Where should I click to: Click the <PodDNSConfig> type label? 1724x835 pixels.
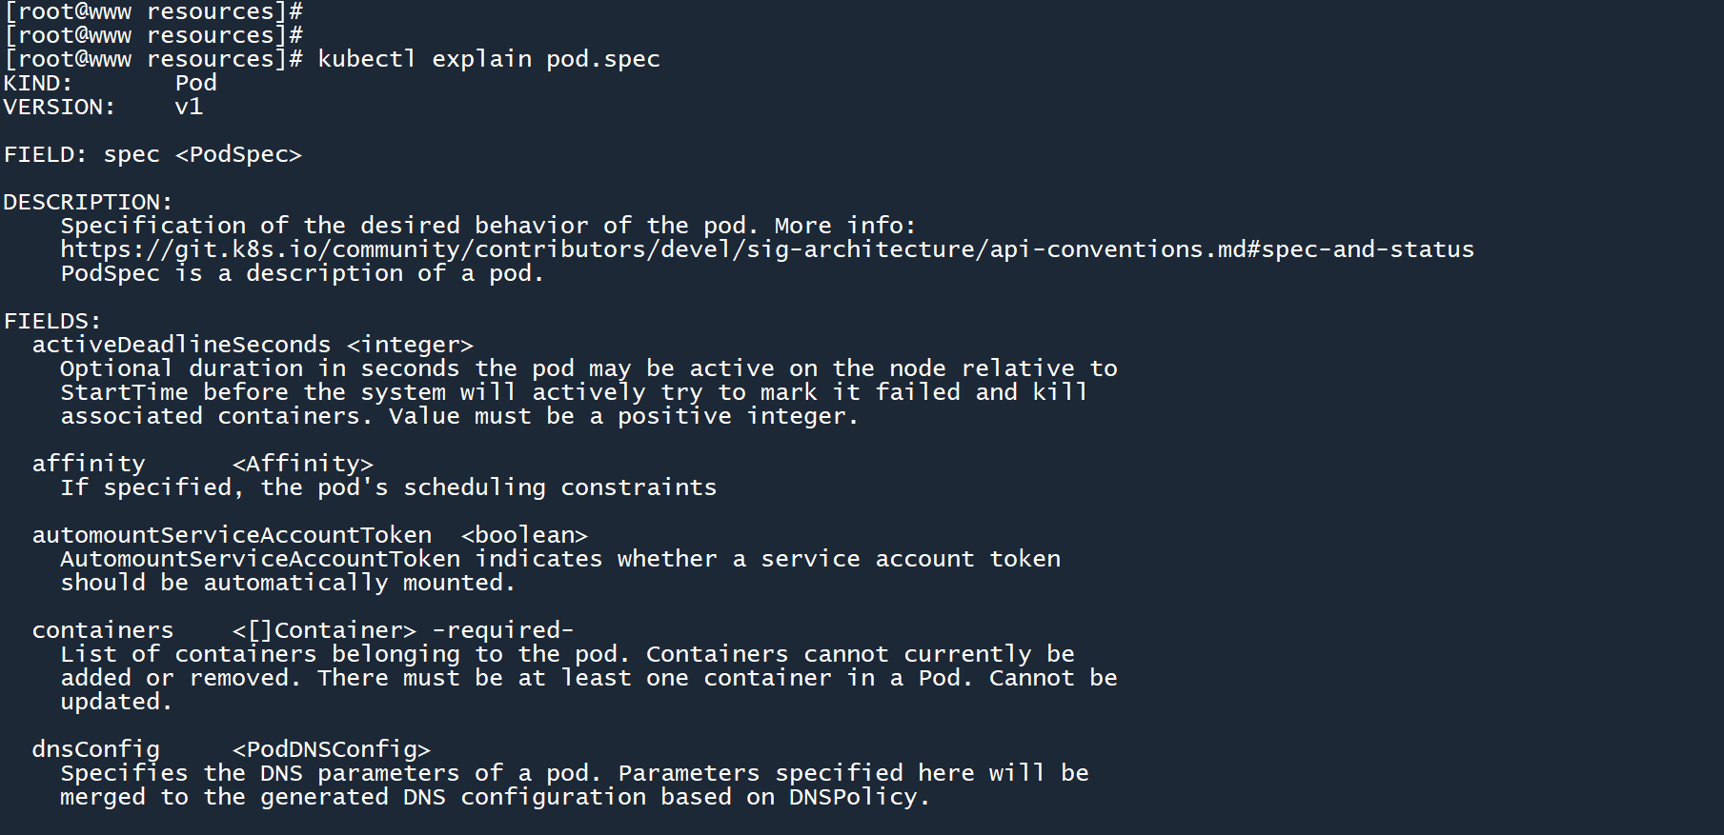coord(331,749)
